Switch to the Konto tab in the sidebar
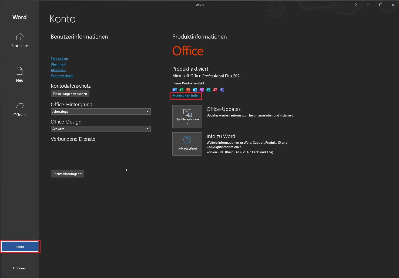 19,246
